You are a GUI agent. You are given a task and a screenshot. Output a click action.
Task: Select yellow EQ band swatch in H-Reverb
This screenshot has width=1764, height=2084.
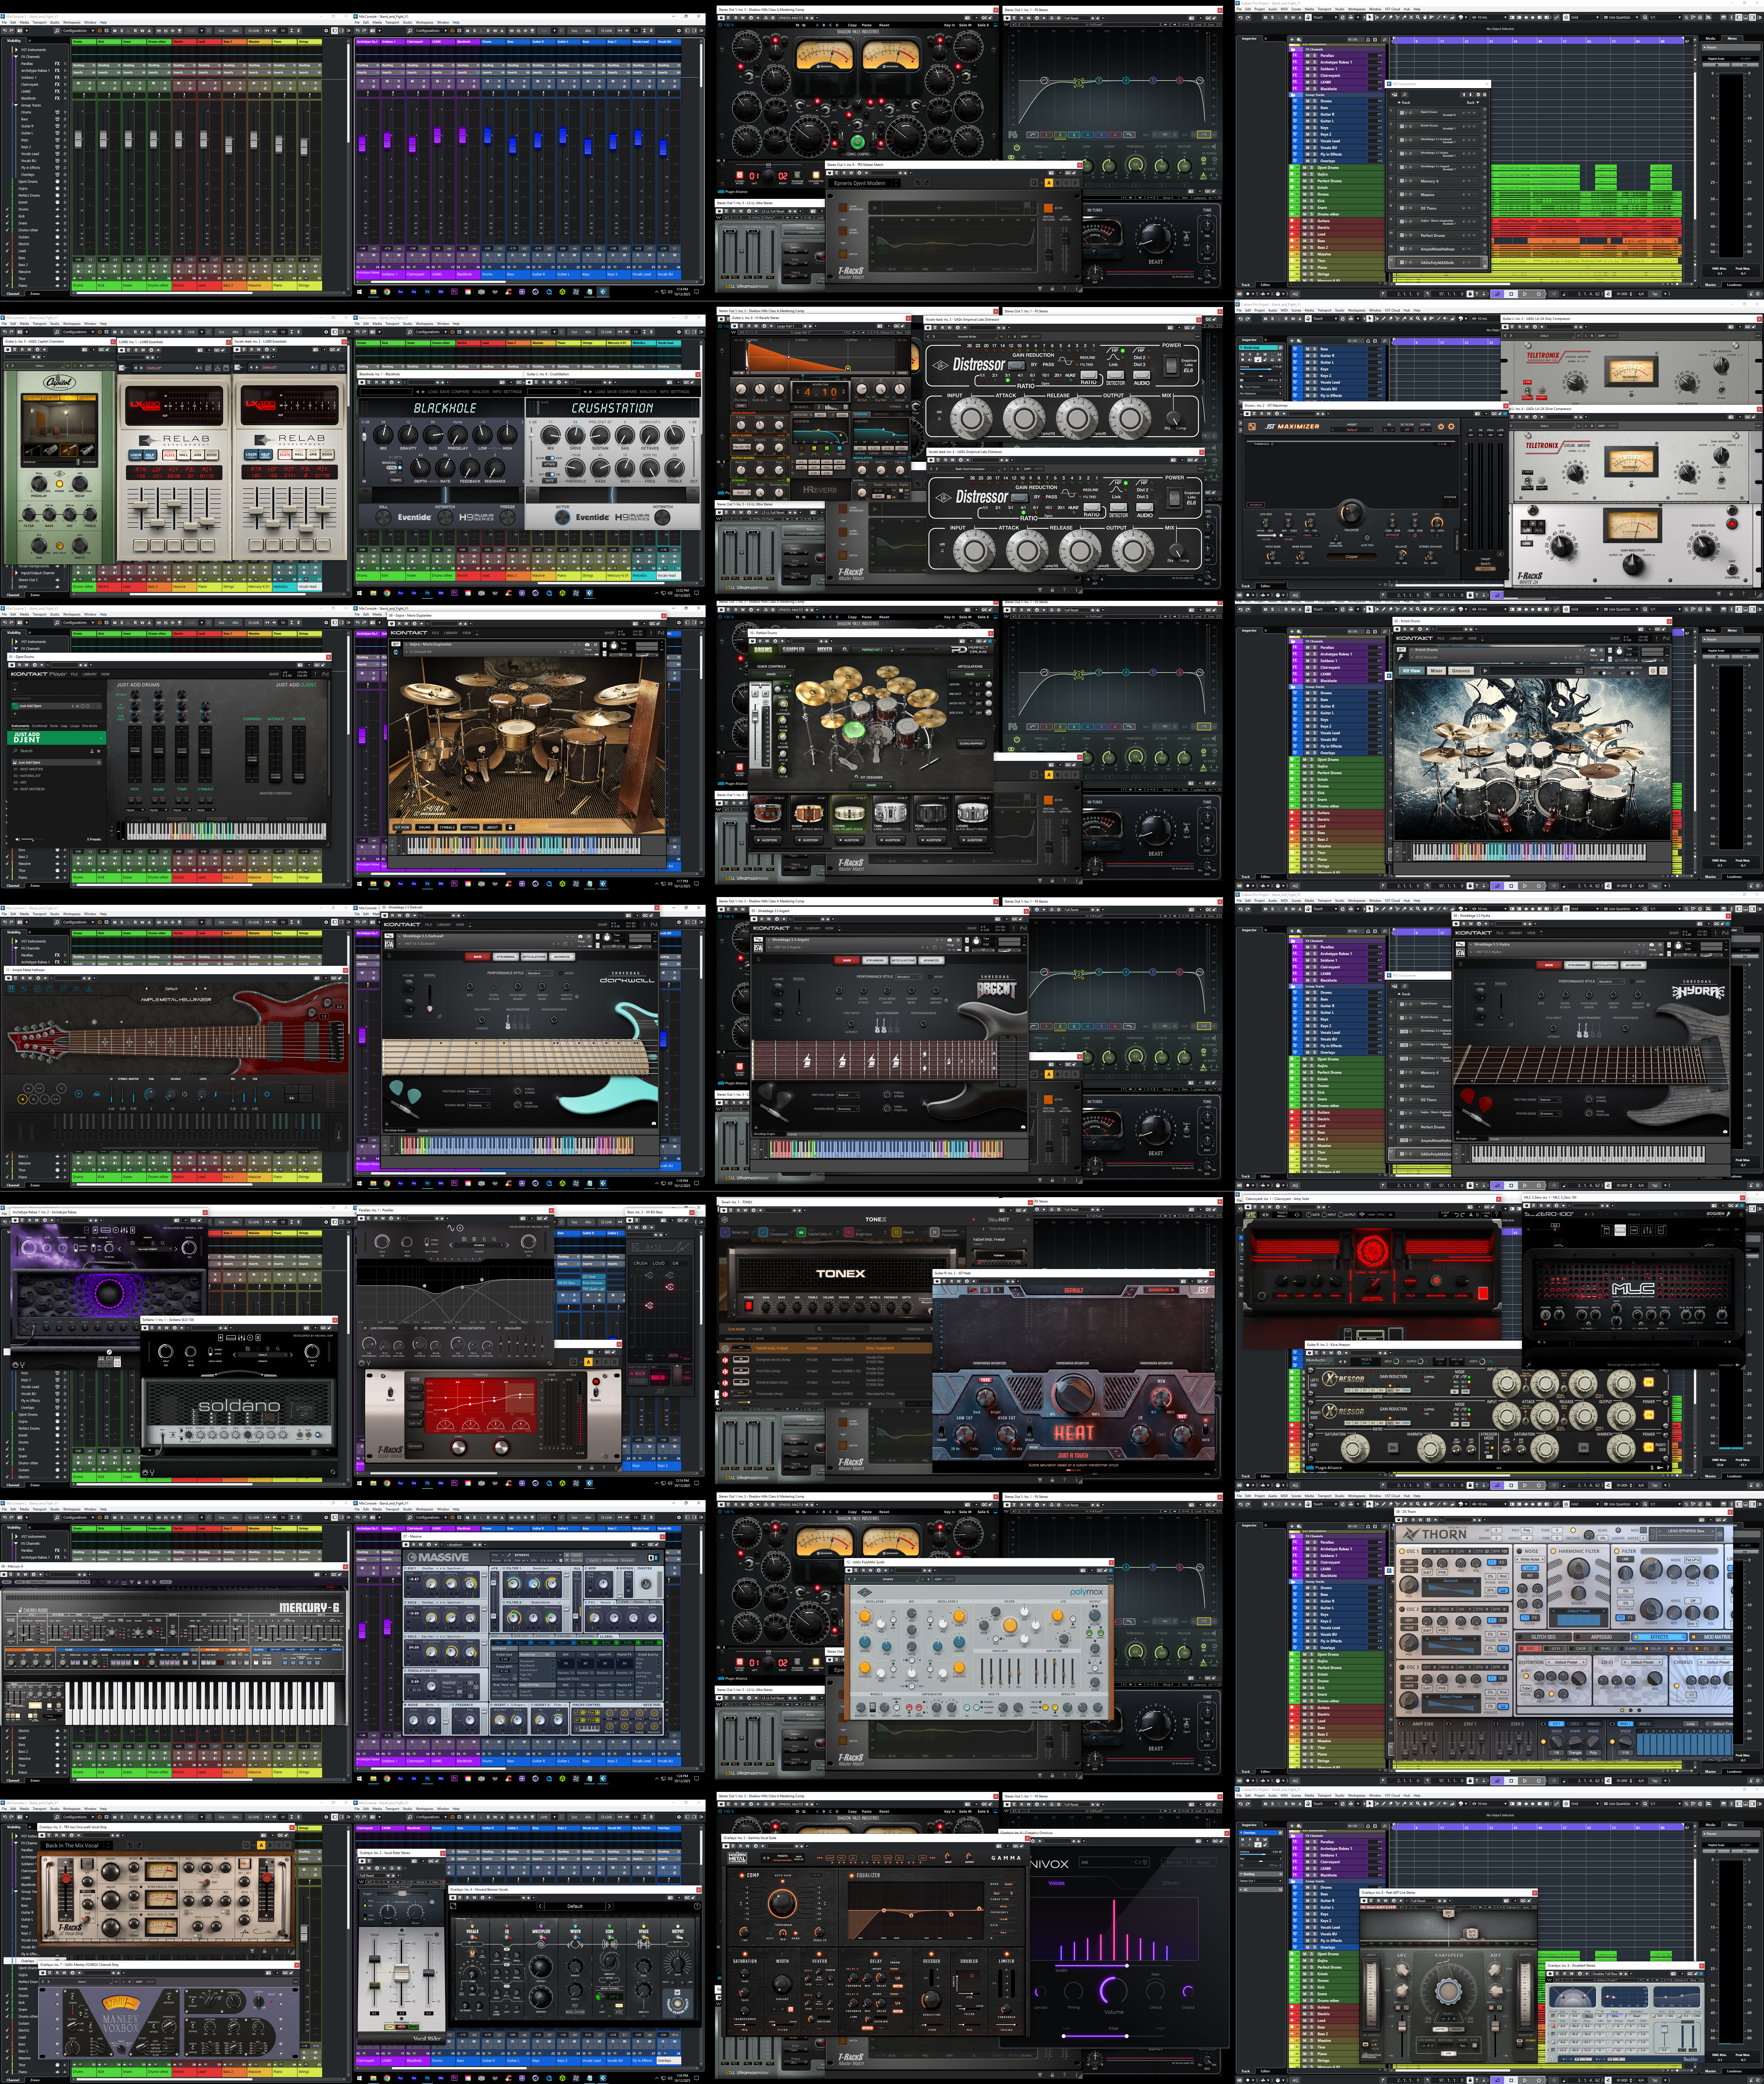(814, 448)
